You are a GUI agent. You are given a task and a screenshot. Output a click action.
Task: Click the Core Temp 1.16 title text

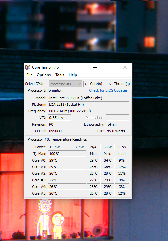(x=45, y=67)
